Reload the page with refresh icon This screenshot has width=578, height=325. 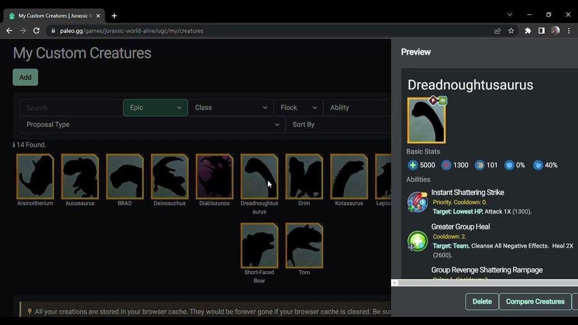click(37, 31)
